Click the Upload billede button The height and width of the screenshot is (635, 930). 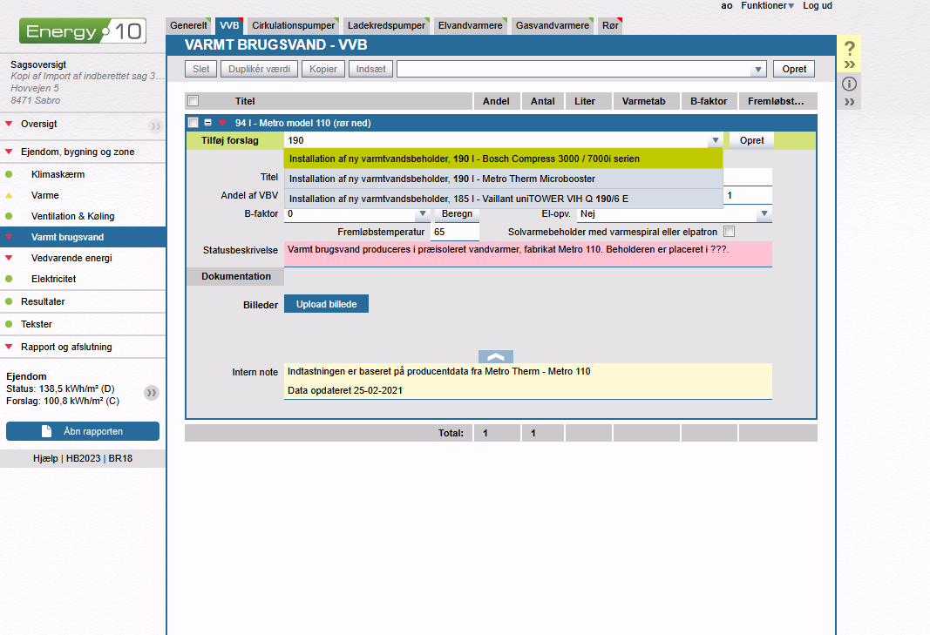click(326, 304)
